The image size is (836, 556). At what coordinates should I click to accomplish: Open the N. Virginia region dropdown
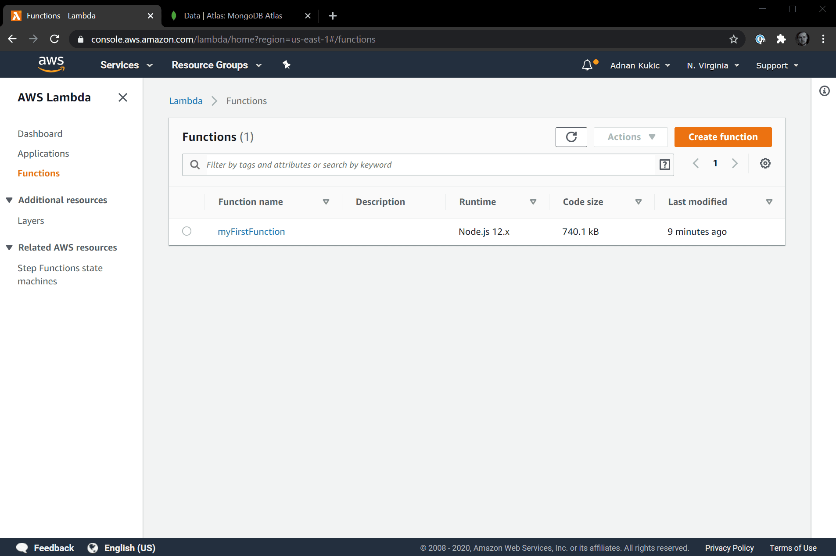tap(713, 66)
